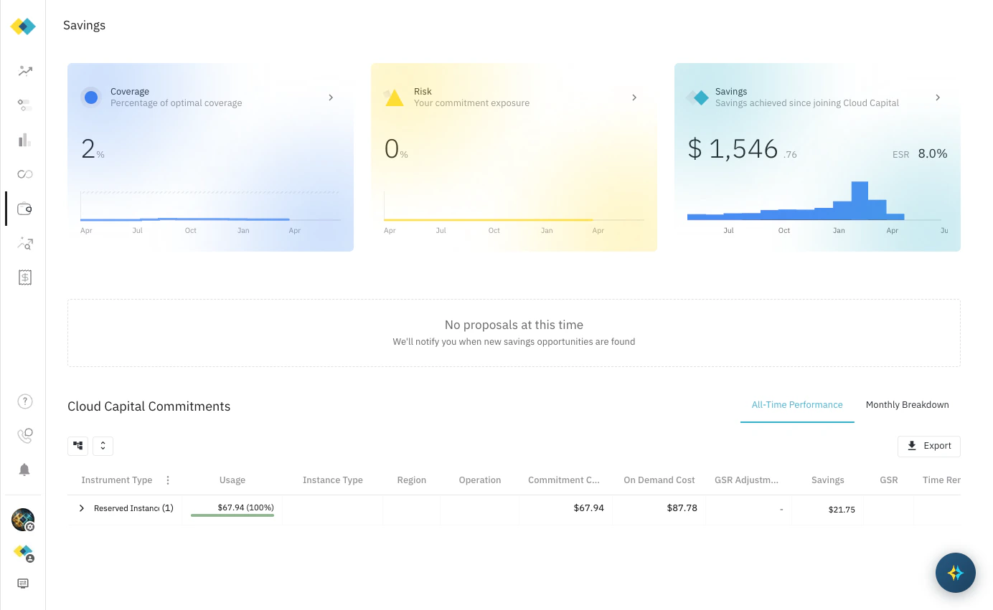The image size is (993, 610).
Task: Sort by Operation column header
Action: (x=480, y=480)
